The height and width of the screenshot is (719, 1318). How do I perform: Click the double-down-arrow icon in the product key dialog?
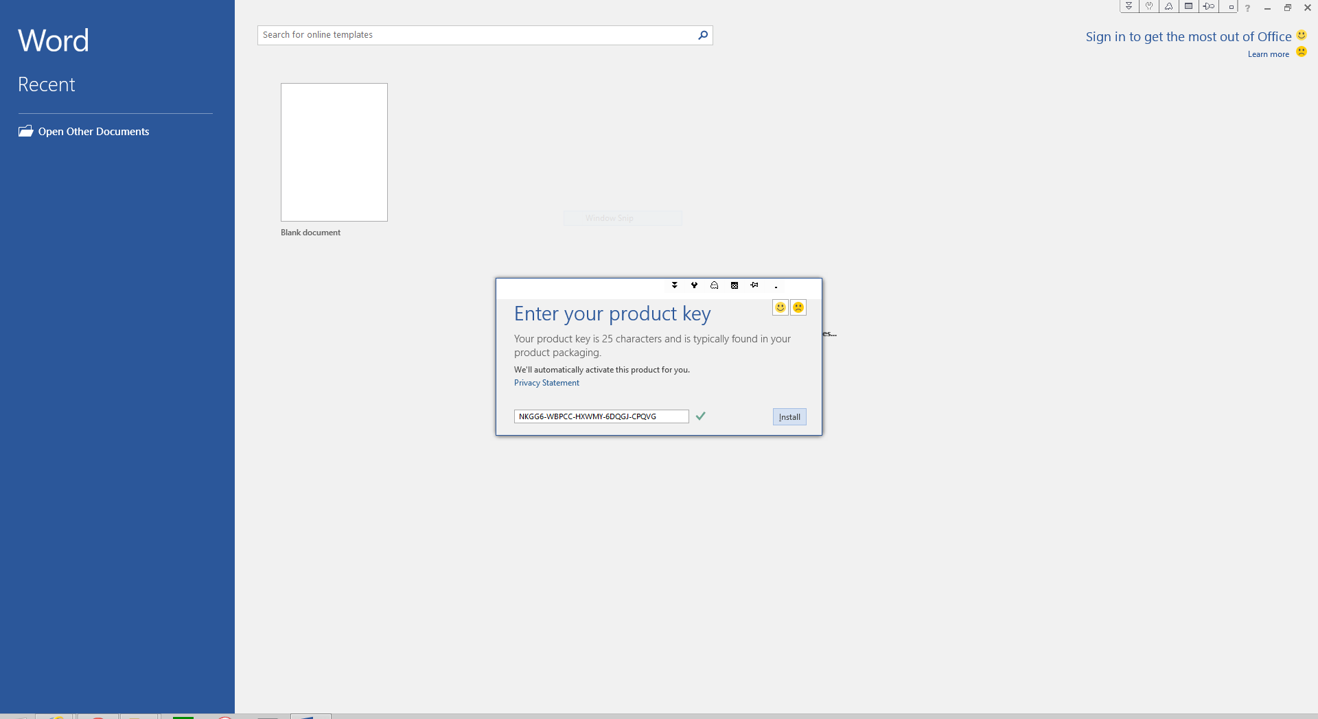(675, 285)
